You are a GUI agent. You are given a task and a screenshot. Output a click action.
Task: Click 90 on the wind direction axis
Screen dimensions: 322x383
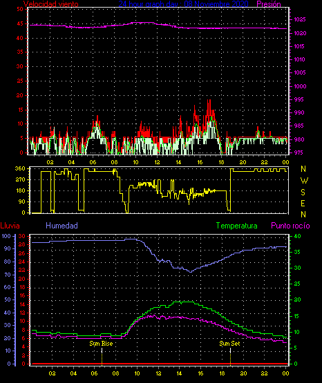21,202
